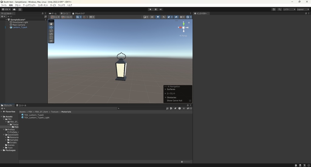The image size is (311, 167).
Task: Collapse the Obstacles section
Action: (166, 97)
